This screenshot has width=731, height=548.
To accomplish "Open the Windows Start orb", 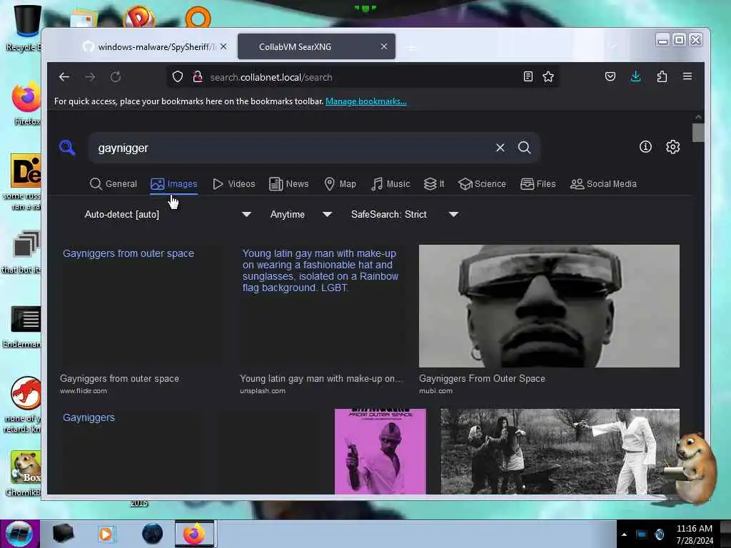I will pyautogui.click(x=19, y=534).
